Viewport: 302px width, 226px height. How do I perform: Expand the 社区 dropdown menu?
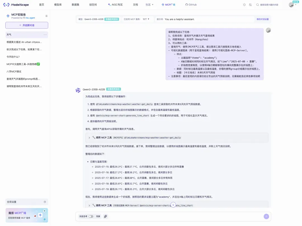pos(149,5)
